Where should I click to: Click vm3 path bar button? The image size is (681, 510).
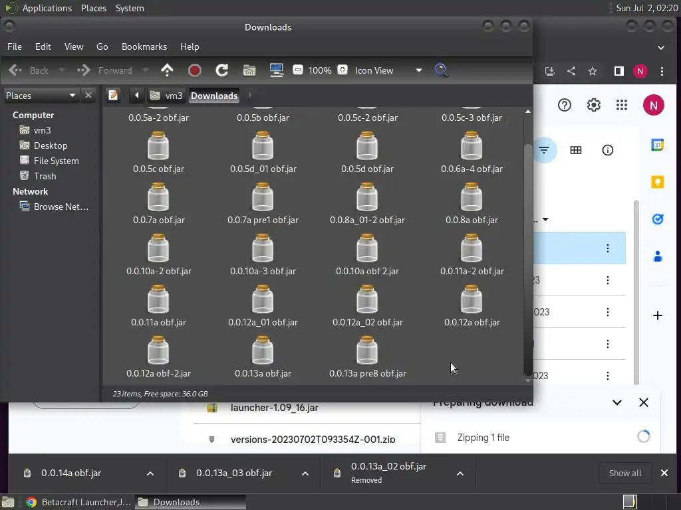coord(166,96)
